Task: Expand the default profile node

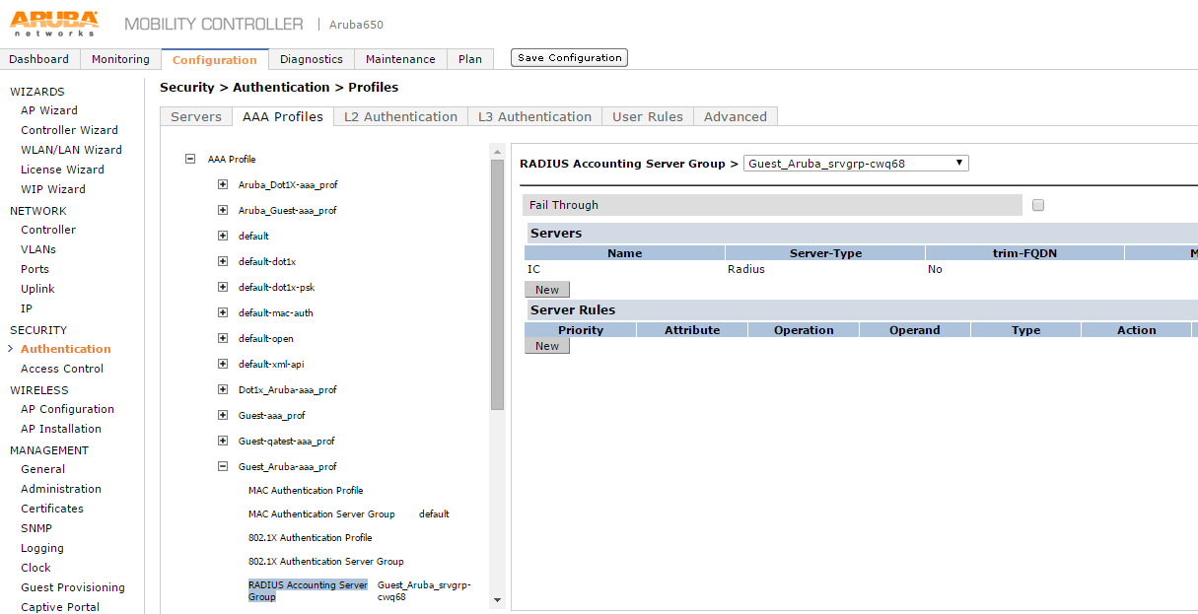Action: (x=223, y=236)
